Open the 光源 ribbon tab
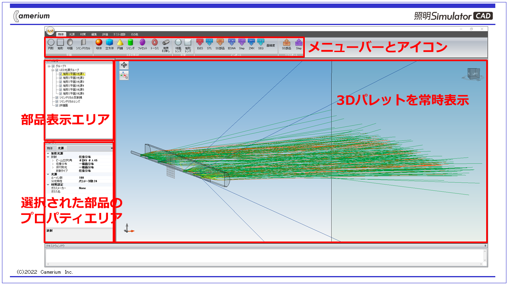 pos(72,35)
